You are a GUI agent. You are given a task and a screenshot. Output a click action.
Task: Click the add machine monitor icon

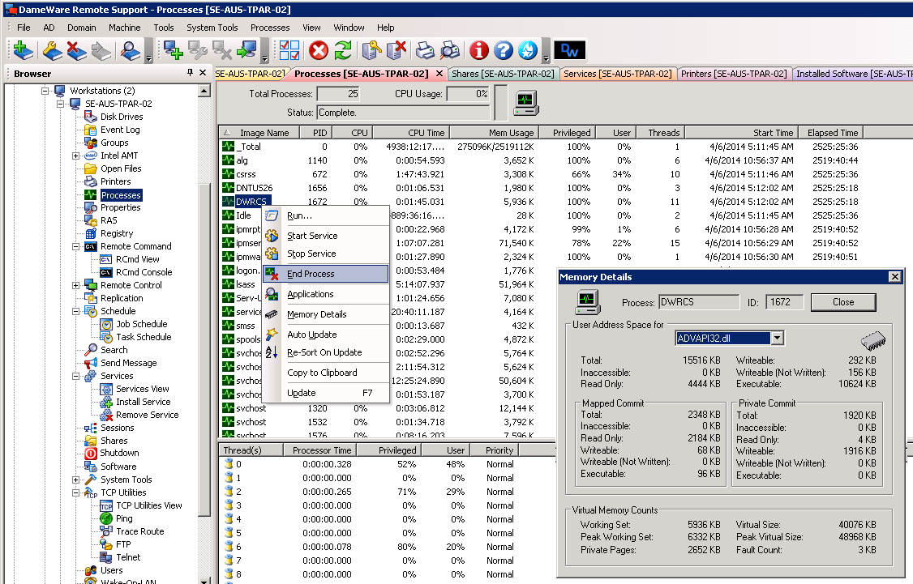click(x=173, y=50)
